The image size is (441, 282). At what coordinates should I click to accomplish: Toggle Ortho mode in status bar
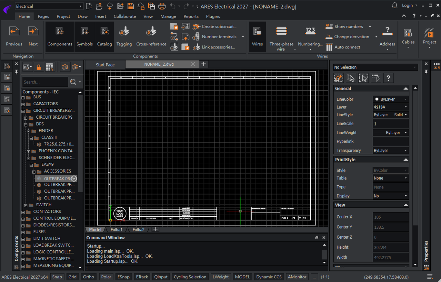(x=88, y=277)
